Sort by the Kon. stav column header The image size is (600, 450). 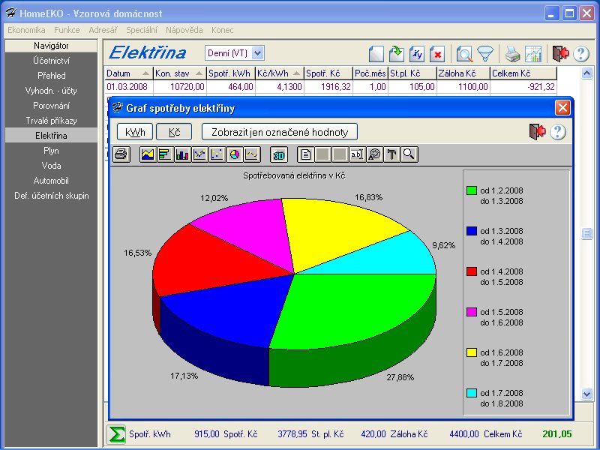pos(179,73)
